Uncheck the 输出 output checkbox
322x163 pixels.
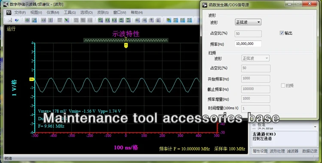tap(282, 33)
